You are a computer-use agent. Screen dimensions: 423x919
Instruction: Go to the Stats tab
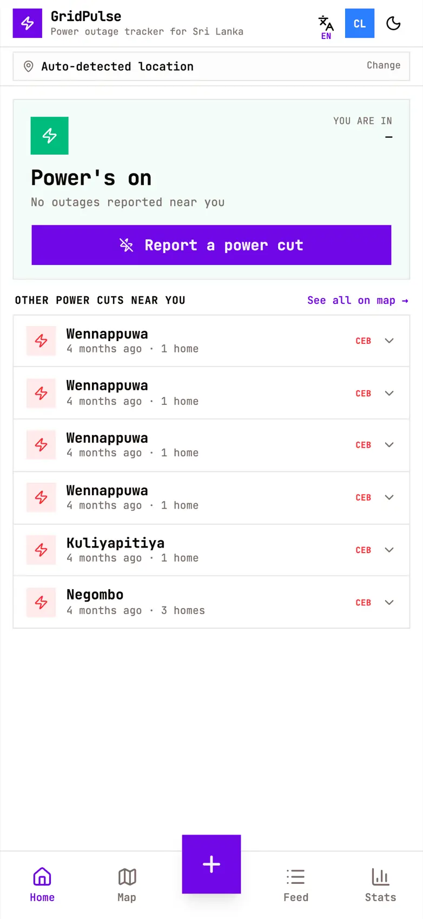click(x=380, y=885)
